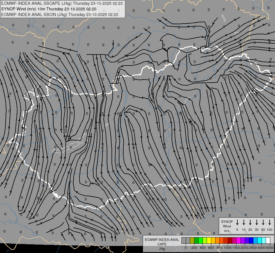Click 'ECMWF-INDEX-ANAL' label in the CAPE legend
The image size is (275, 253).
pos(162,240)
